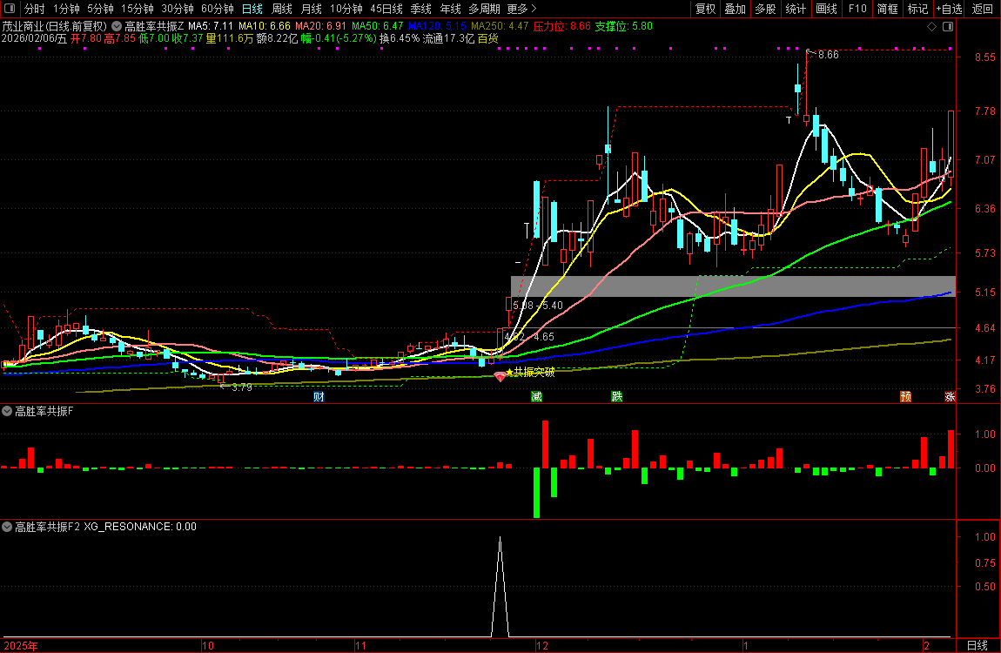
Task: Add stock via +自选 button
Action: point(950,9)
